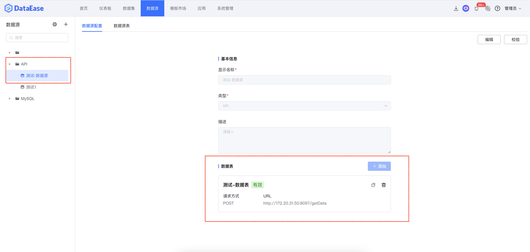Click the language switch icon in header
Screen dimensions: 530x252
pos(487,9)
